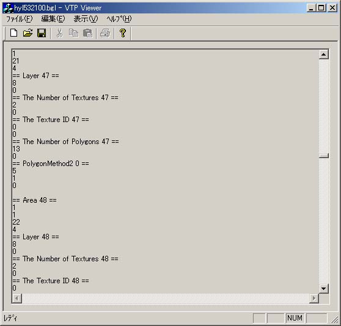Click the horizontal scrollbar left arrow
The width and height of the screenshot is (341, 326).
coord(17,298)
